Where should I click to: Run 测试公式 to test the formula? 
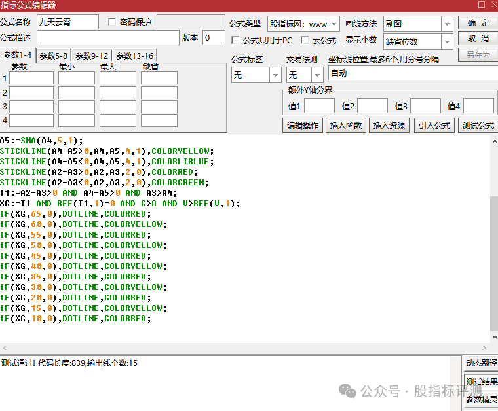[x=478, y=126]
